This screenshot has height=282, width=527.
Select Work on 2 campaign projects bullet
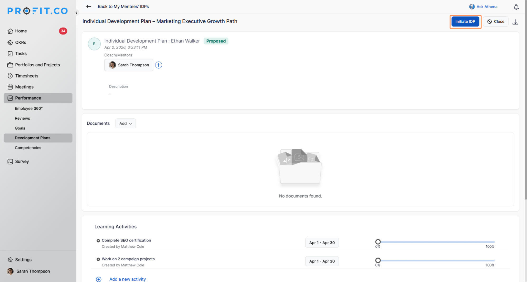[98, 259]
